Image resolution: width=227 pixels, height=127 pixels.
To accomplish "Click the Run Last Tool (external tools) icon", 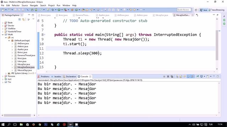I will coord(65,10).
